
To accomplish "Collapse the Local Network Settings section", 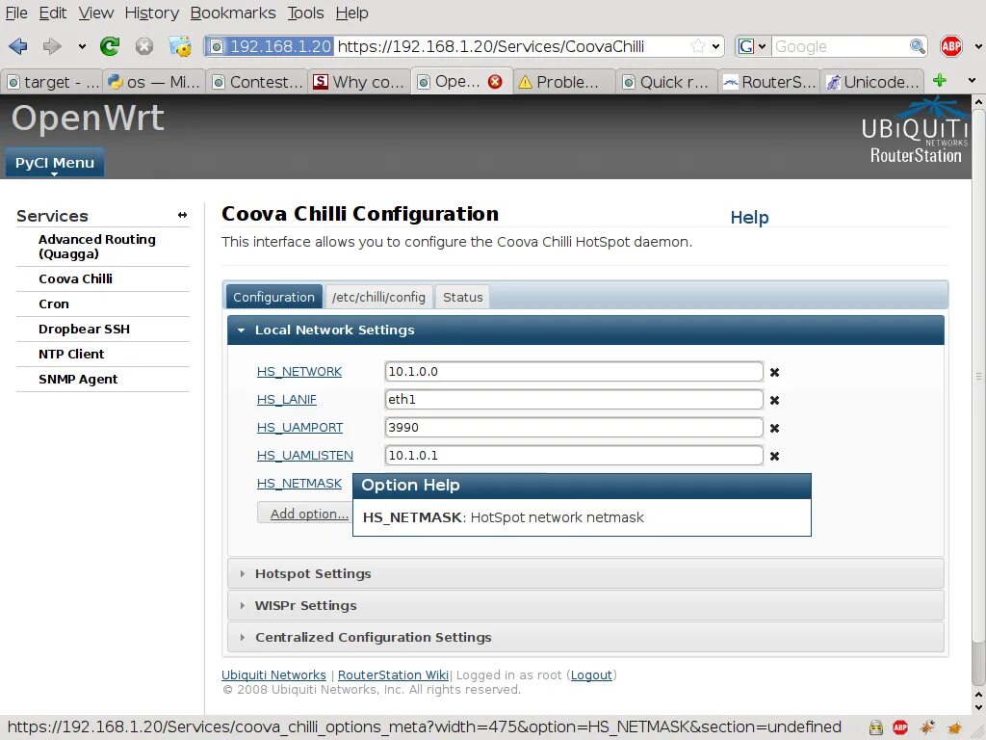I will (x=585, y=330).
